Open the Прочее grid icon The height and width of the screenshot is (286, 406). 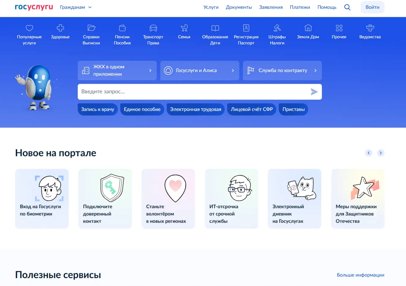pos(339,28)
